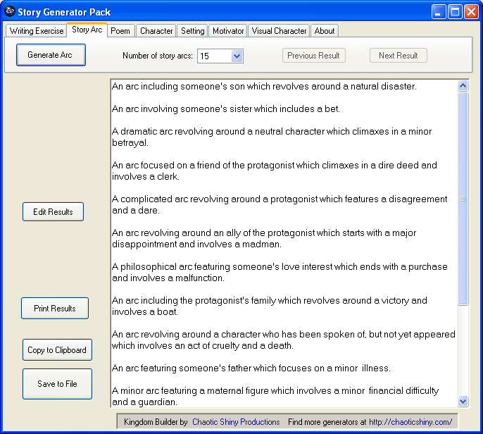This screenshot has height=434, width=483.
Task: Open the Visual Character tab
Action: (x=279, y=31)
